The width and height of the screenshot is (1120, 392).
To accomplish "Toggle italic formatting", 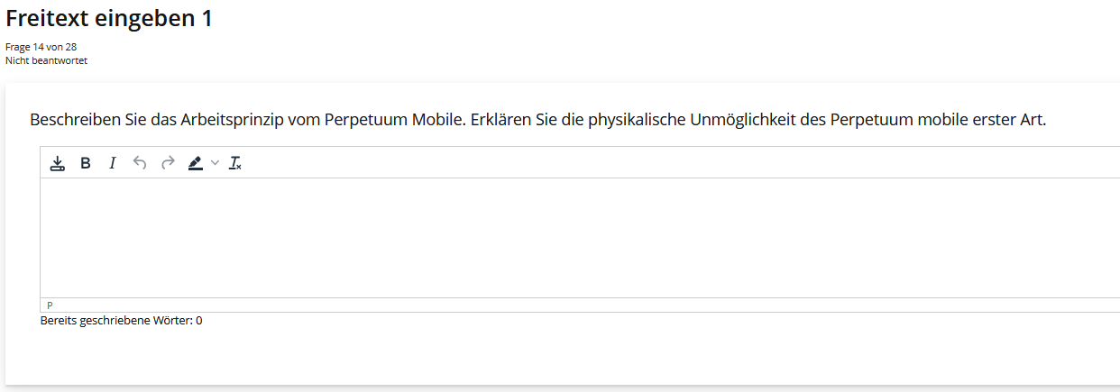I will pos(113,163).
